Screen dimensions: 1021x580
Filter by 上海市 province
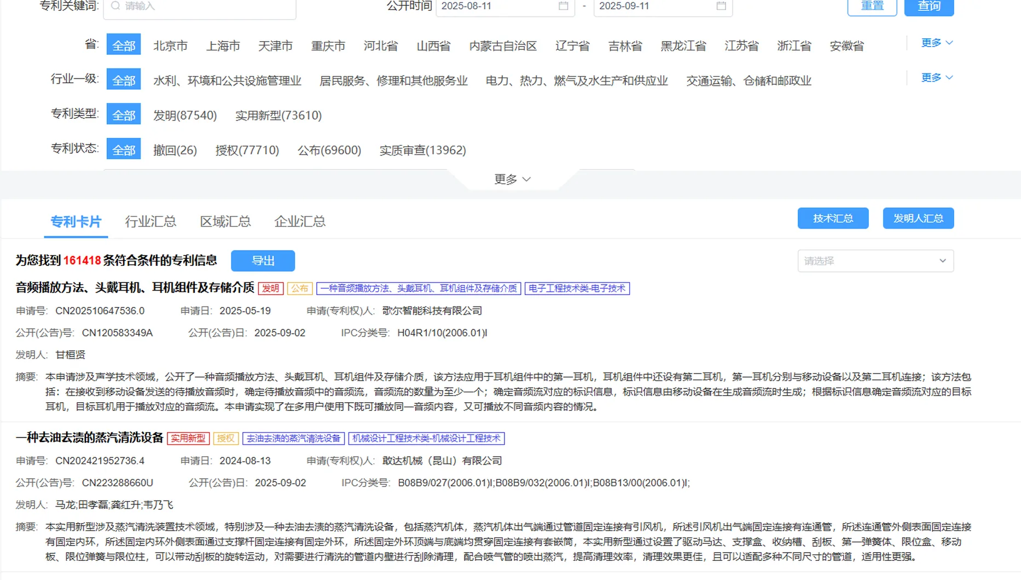pyautogui.click(x=223, y=46)
